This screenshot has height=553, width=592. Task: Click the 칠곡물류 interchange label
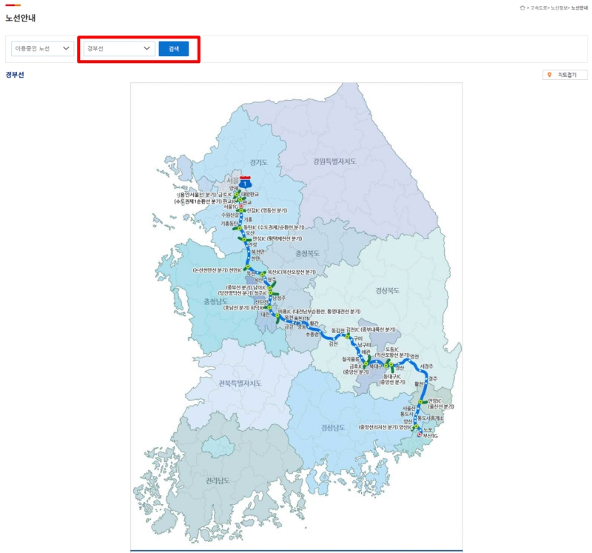[350, 359]
